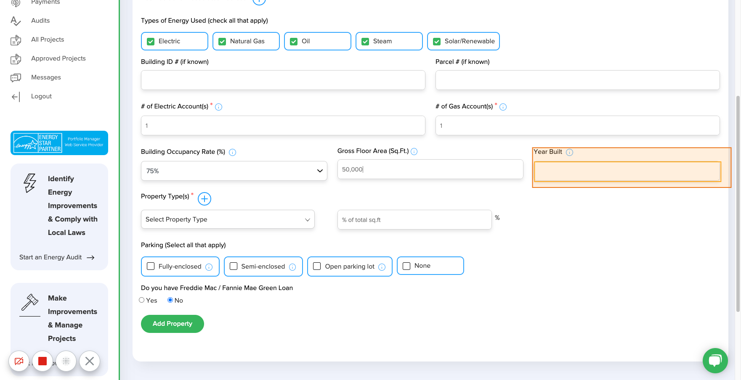Check the Fully-enclosed parking option
The image size is (741, 380).
(151, 266)
